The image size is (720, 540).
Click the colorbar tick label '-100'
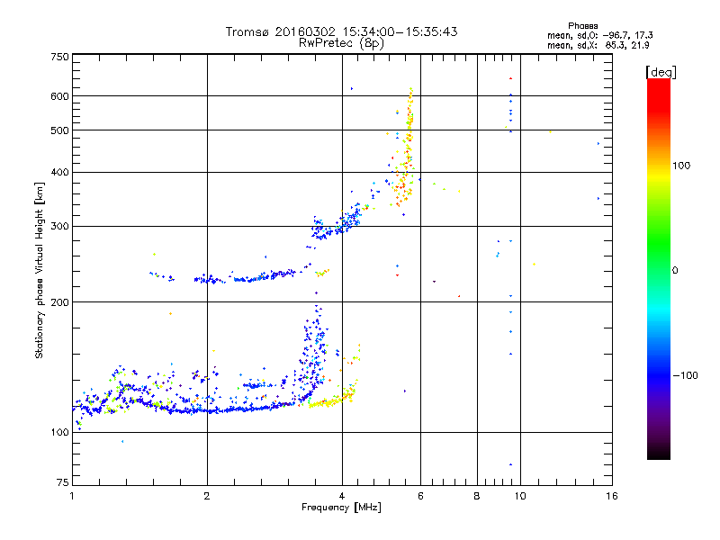685,375
